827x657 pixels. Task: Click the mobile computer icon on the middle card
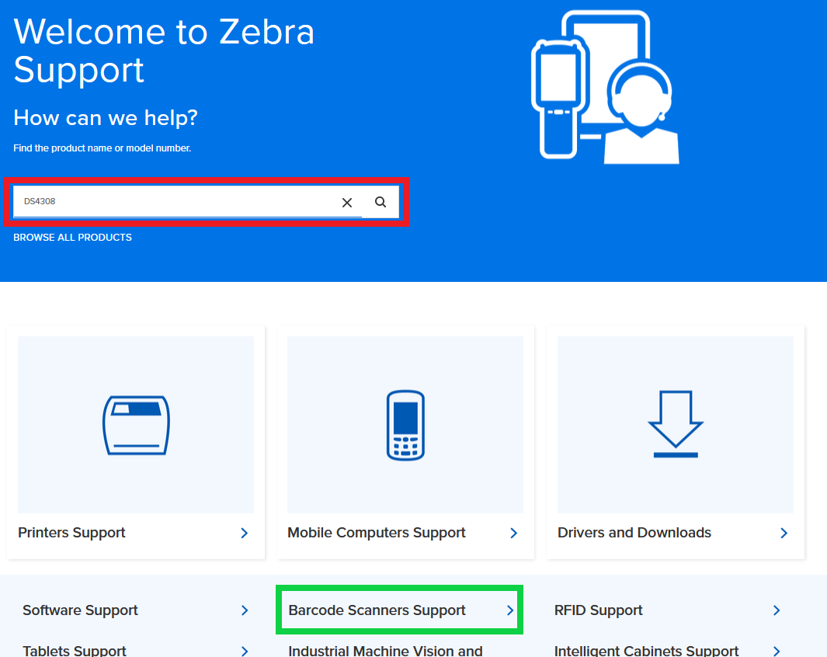click(x=405, y=424)
